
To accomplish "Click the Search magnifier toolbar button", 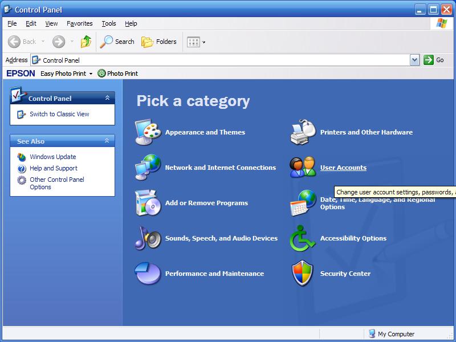I will [x=117, y=42].
